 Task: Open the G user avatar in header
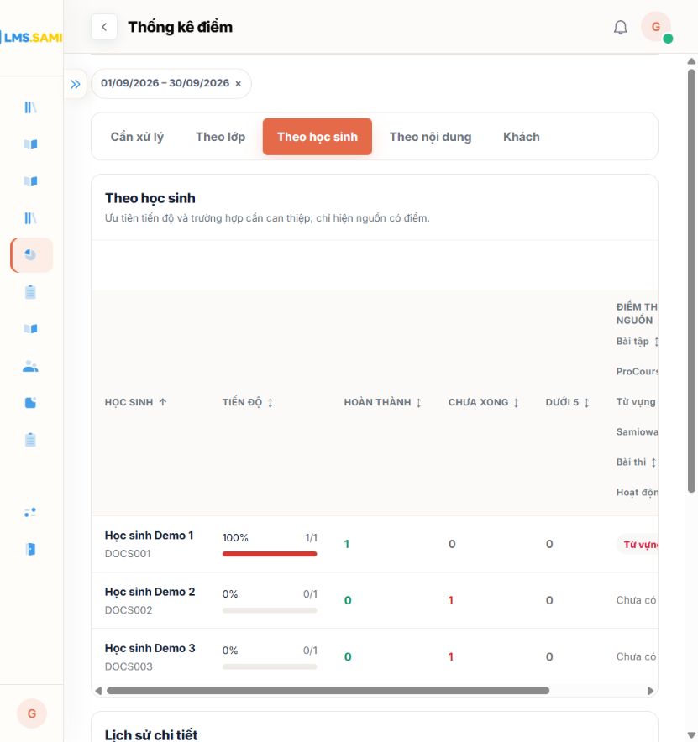(x=656, y=27)
